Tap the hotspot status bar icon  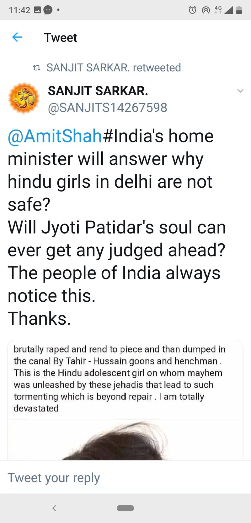(206, 10)
